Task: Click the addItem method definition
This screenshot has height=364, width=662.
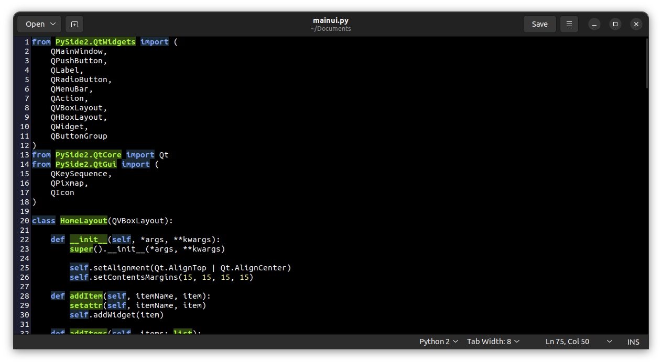Action: click(85, 295)
